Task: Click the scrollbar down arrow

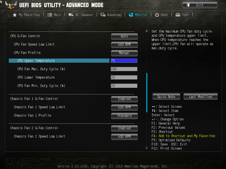Action: point(147,148)
